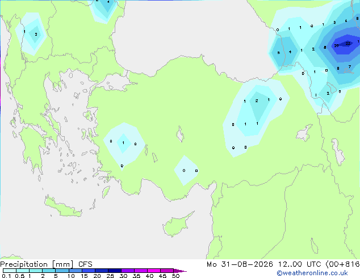Viewport: 360px width, 278px height.
Task: Click the 45 legend scale label
Action: click(162, 276)
